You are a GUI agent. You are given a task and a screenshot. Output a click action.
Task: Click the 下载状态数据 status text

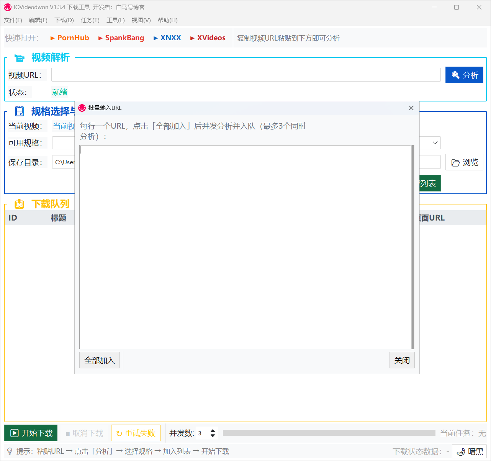pos(421,451)
